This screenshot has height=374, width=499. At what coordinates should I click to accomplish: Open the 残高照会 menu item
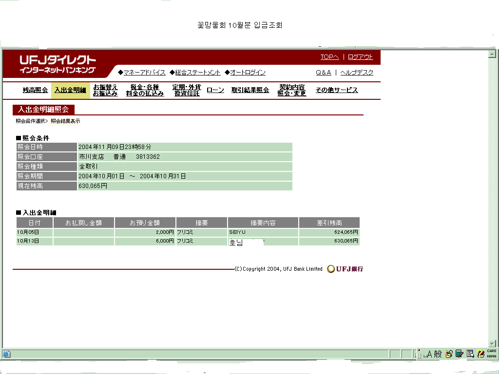coord(35,90)
